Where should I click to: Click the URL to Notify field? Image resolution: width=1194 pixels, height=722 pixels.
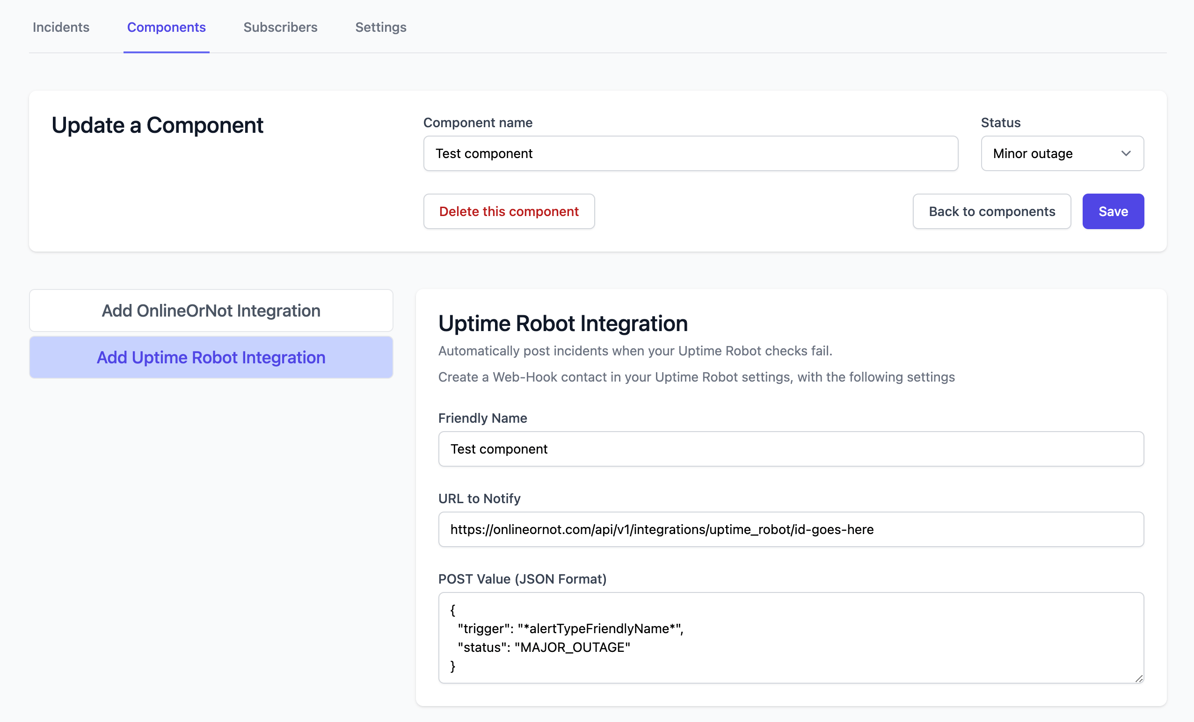[791, 529]
